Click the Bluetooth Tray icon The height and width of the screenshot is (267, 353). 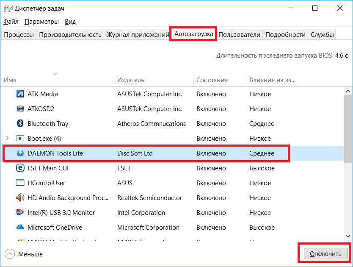tap(20, 123)
